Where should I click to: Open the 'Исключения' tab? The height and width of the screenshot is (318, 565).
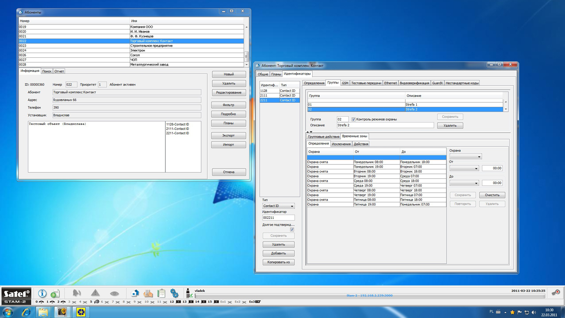341,144
